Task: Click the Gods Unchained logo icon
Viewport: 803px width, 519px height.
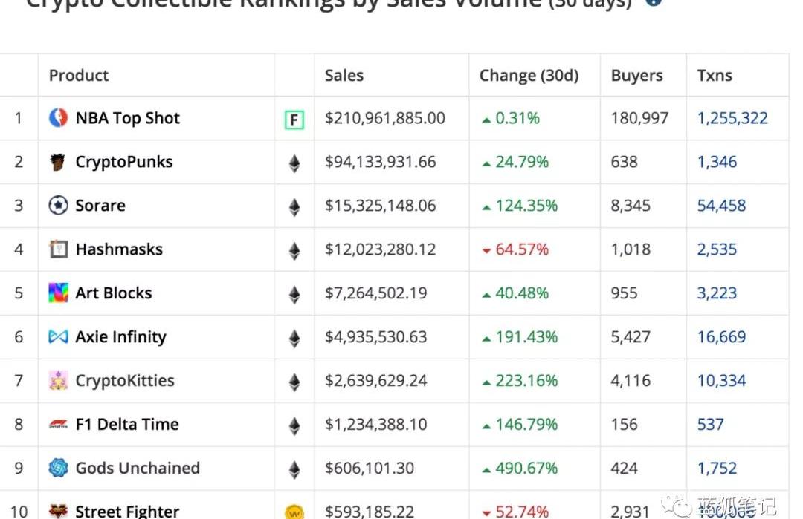Action: (x=58, y=468)
